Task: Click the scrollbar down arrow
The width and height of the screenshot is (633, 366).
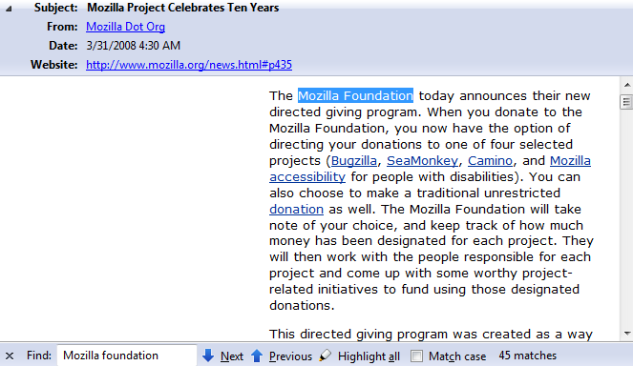Action: coord(627,334)
